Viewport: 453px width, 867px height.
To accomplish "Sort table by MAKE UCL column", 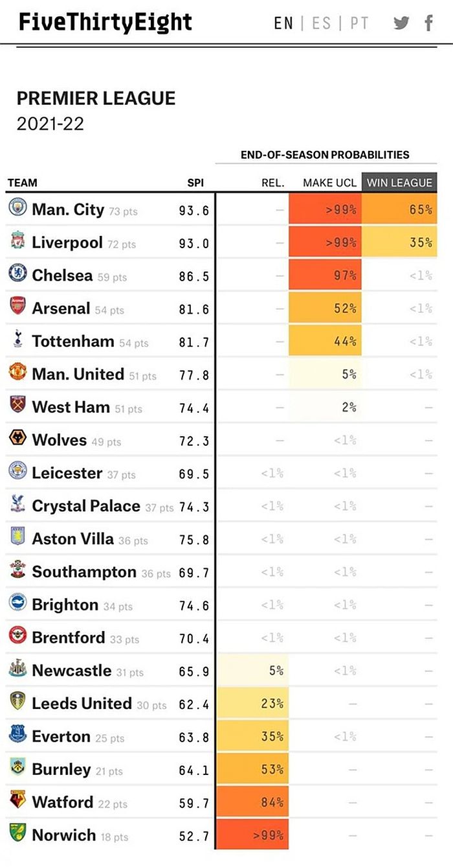I will click(329, 183).
